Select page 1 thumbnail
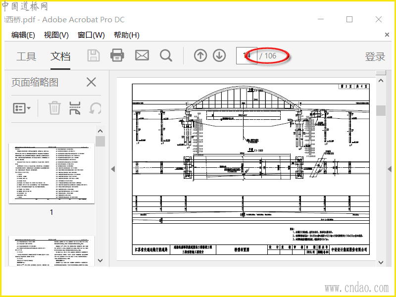Image resolution: width=396 pixels, height=297 pixels. pyautogui.click(x=51, y=173)
